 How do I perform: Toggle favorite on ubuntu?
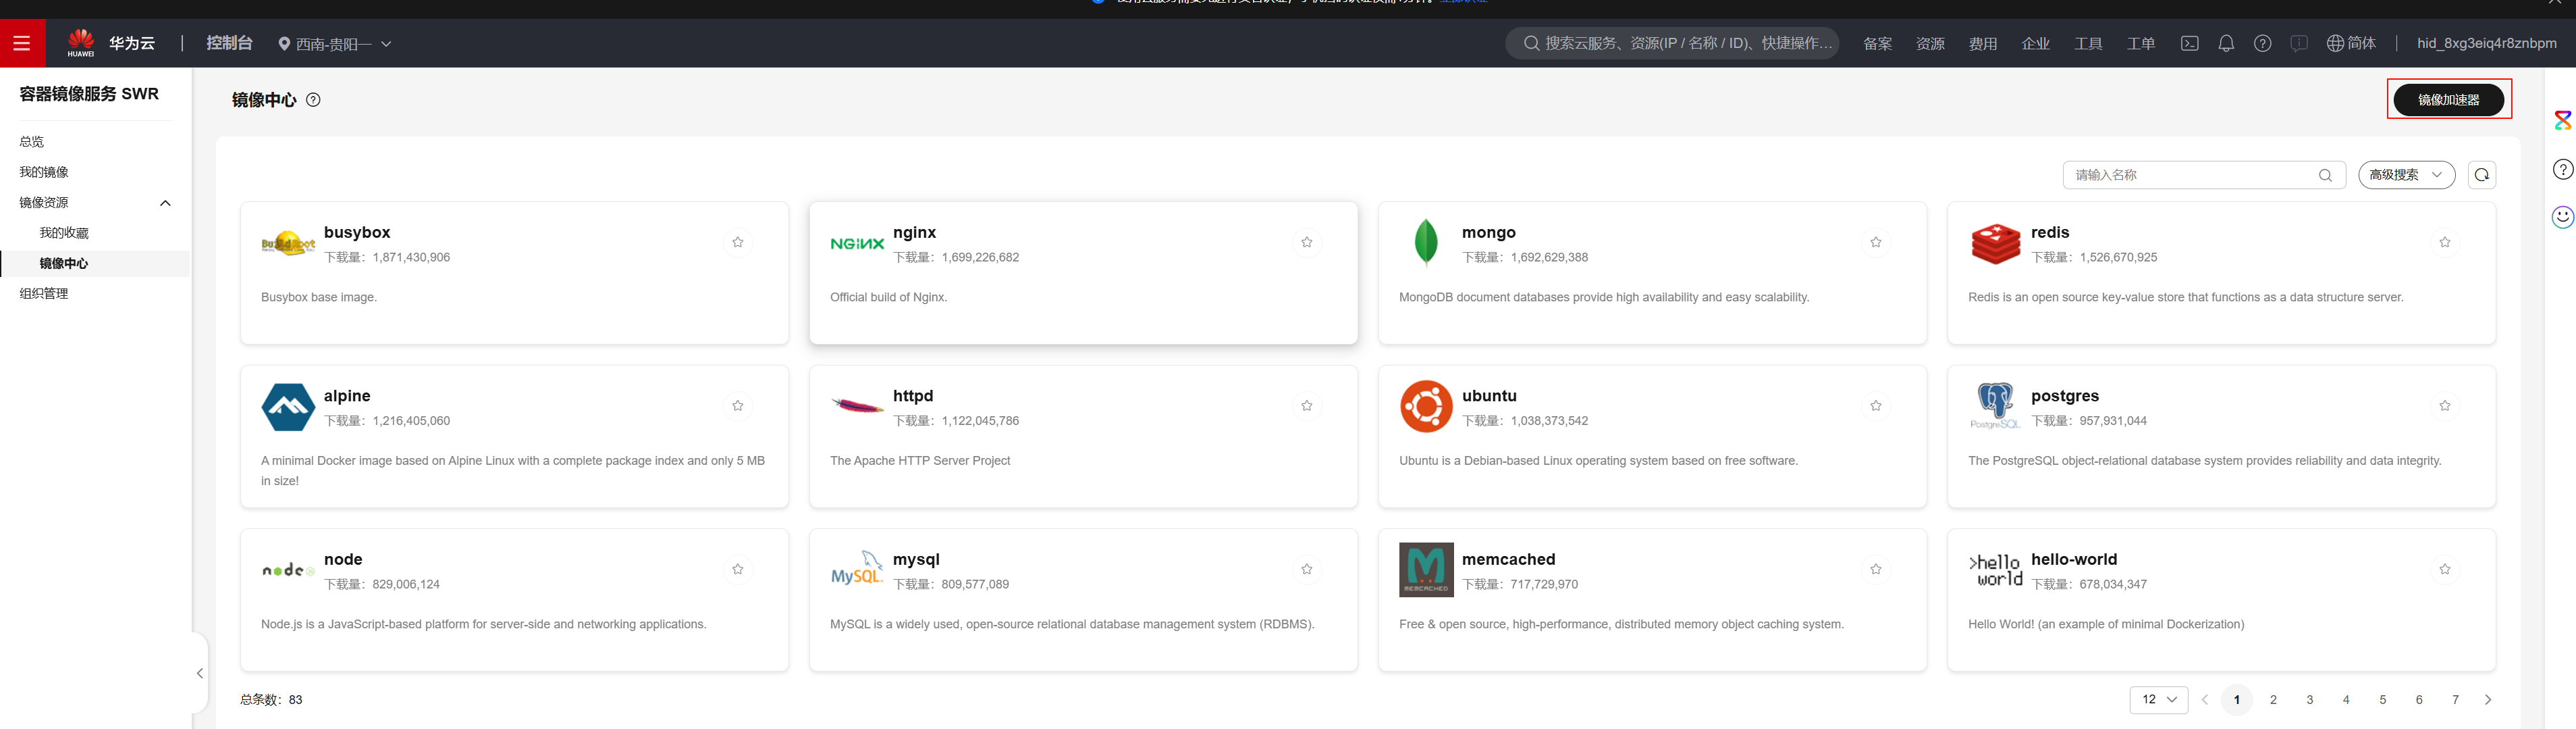[x=1875, y=405]
